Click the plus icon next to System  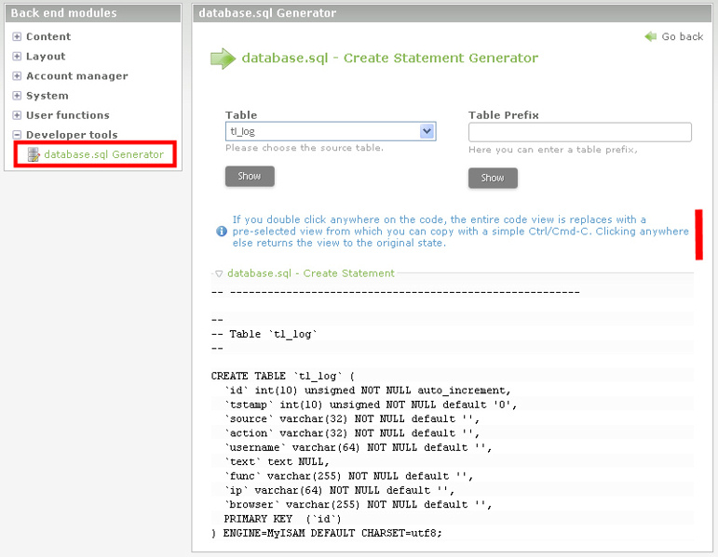click(17, 96)
